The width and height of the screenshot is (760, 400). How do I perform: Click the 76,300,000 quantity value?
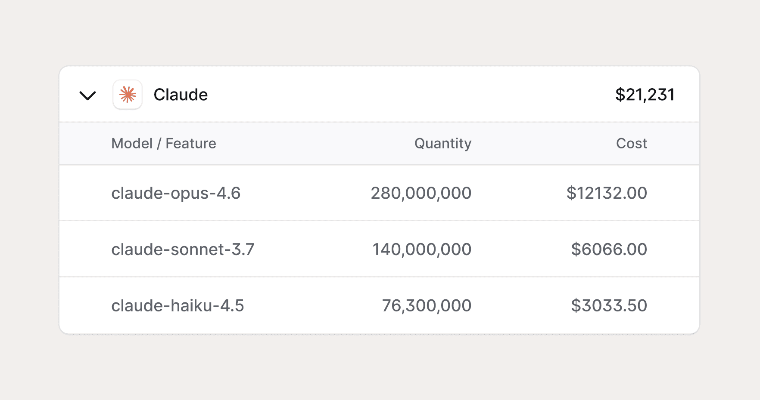pyautogui.click(x=427, y=305)
